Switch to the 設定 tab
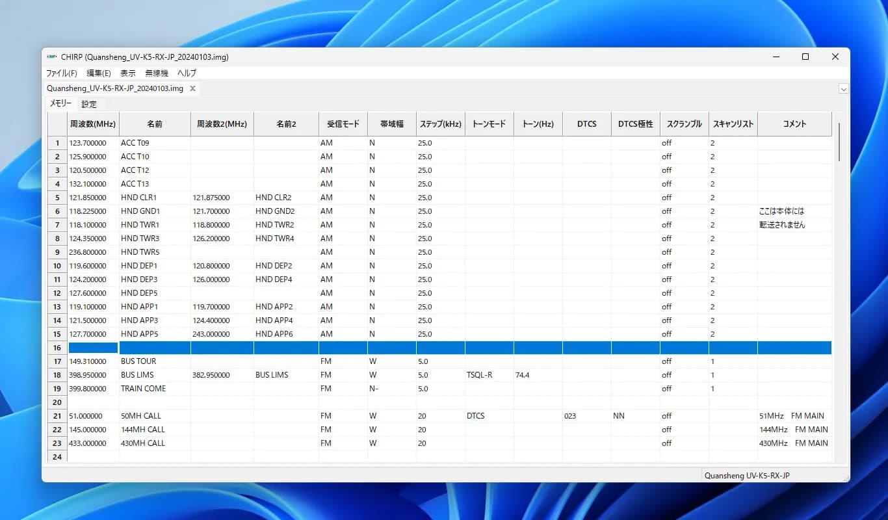The height and width of the screenshot is (520, 888). (x=89, y=104)
